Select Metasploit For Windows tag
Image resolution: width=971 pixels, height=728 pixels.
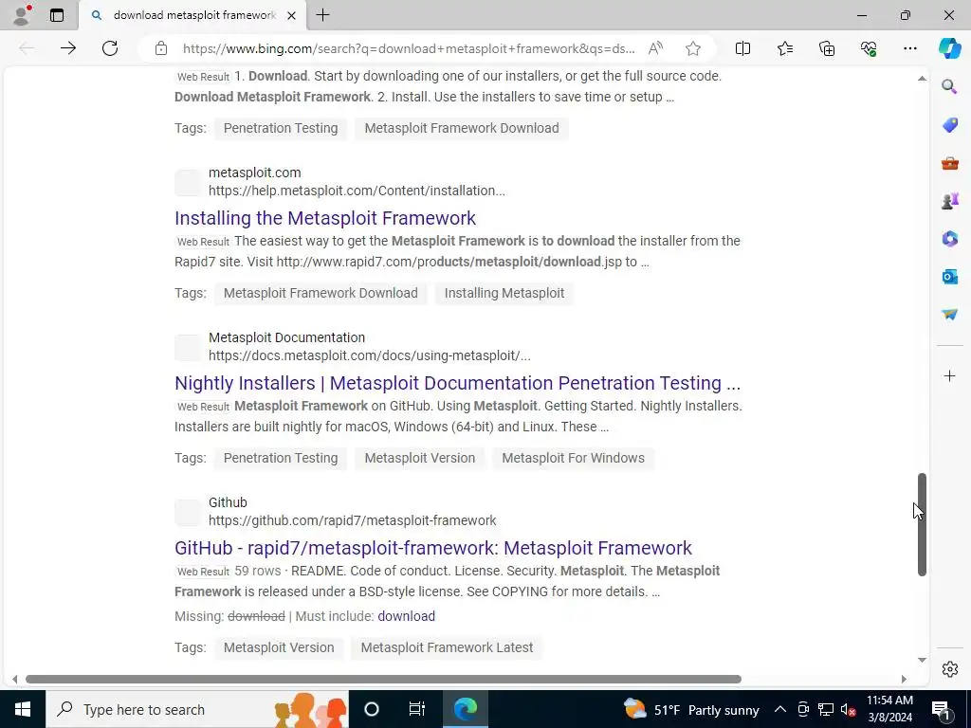573,458
